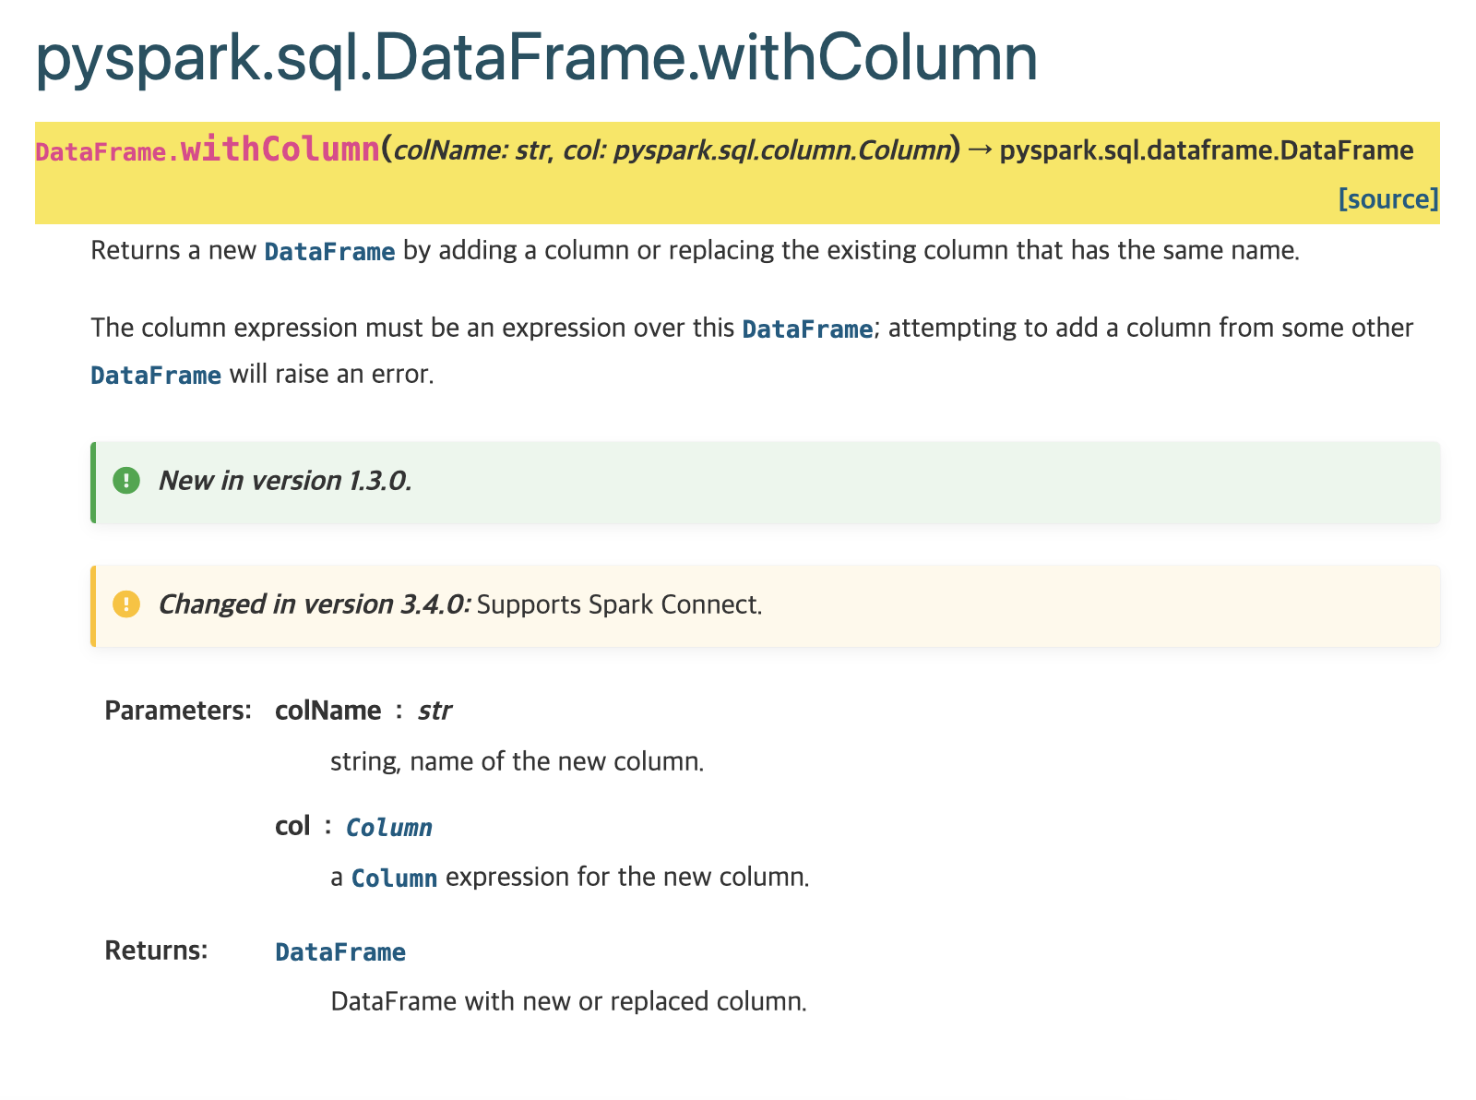Screen dimensions: 1476x1100
Task: Click the italic Column type link beside col
Action: tap(388, 828)
